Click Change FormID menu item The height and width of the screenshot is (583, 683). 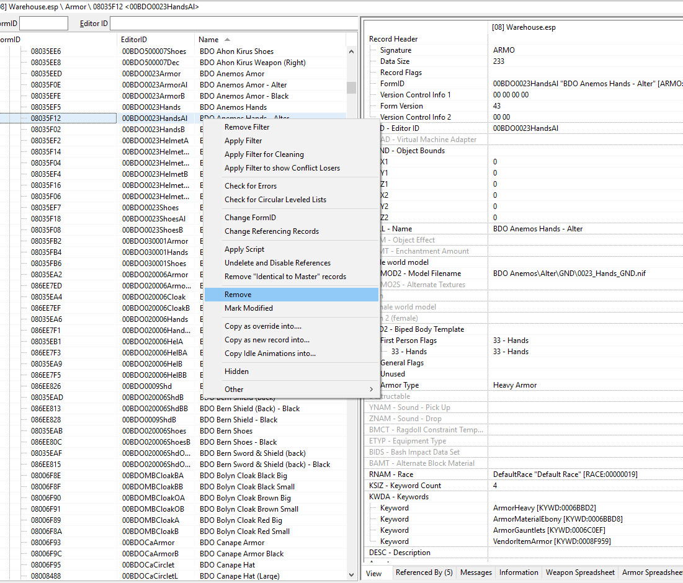point(250,218)
